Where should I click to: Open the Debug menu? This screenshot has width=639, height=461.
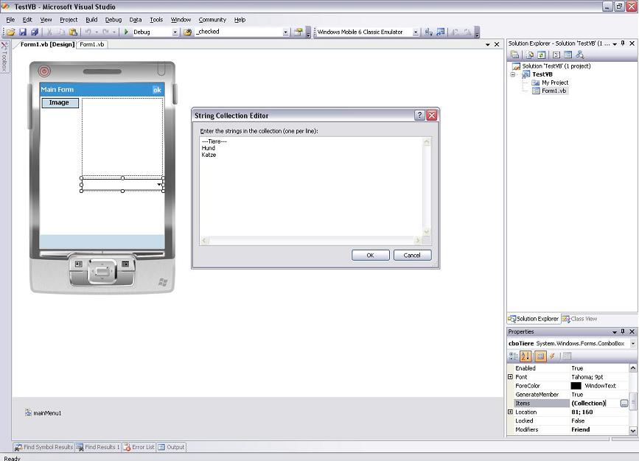pos(114,20)
